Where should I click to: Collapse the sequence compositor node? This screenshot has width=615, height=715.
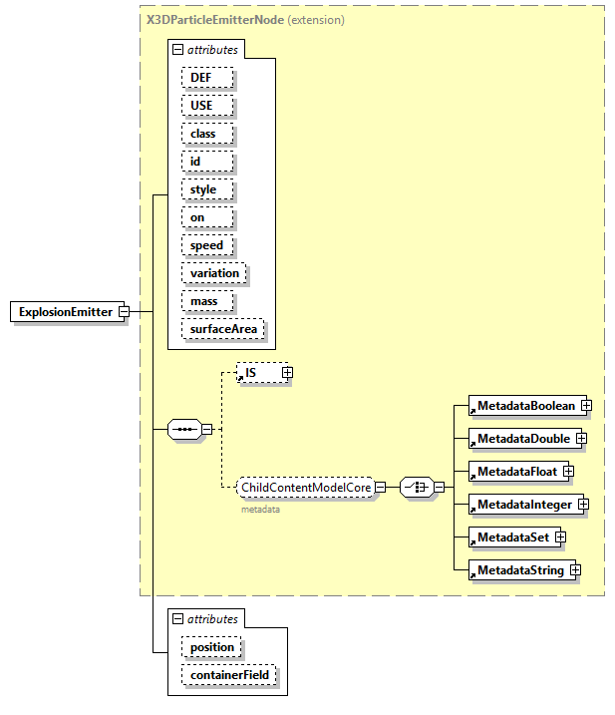coord(207,429)
